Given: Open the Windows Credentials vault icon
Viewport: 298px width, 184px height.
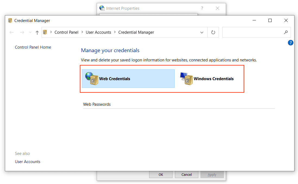Looking at the screenshot, I should point(187,79).
